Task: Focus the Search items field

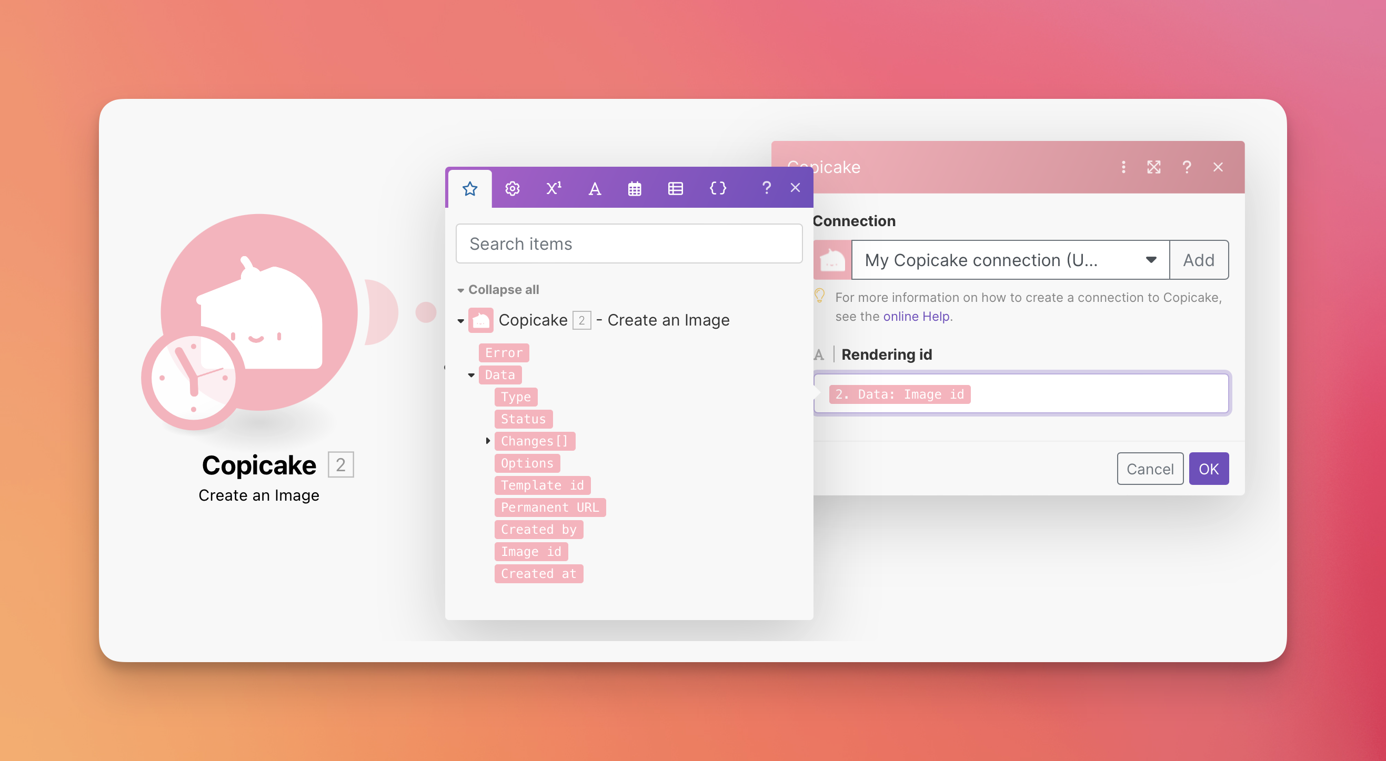Action: click(x=629, y=243)
